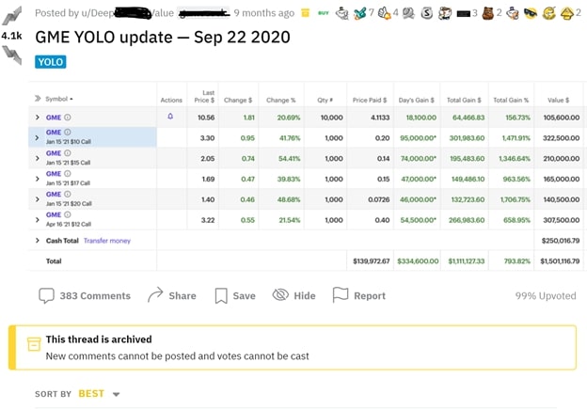Sort by Qty # column header

click(x=325, y=100)
